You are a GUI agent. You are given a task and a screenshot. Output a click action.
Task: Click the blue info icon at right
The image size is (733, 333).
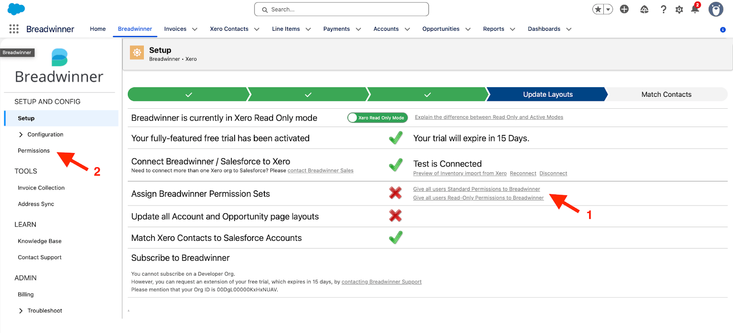pos(723,29)
